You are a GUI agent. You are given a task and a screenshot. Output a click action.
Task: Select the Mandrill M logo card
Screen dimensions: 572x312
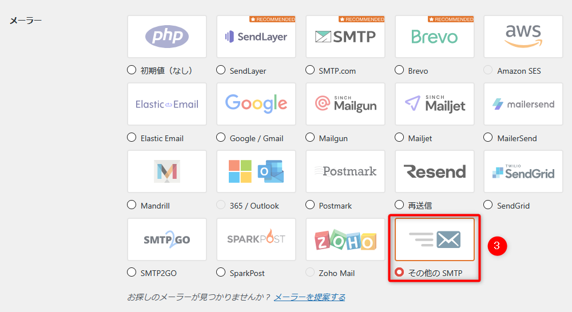pos(167,171)
